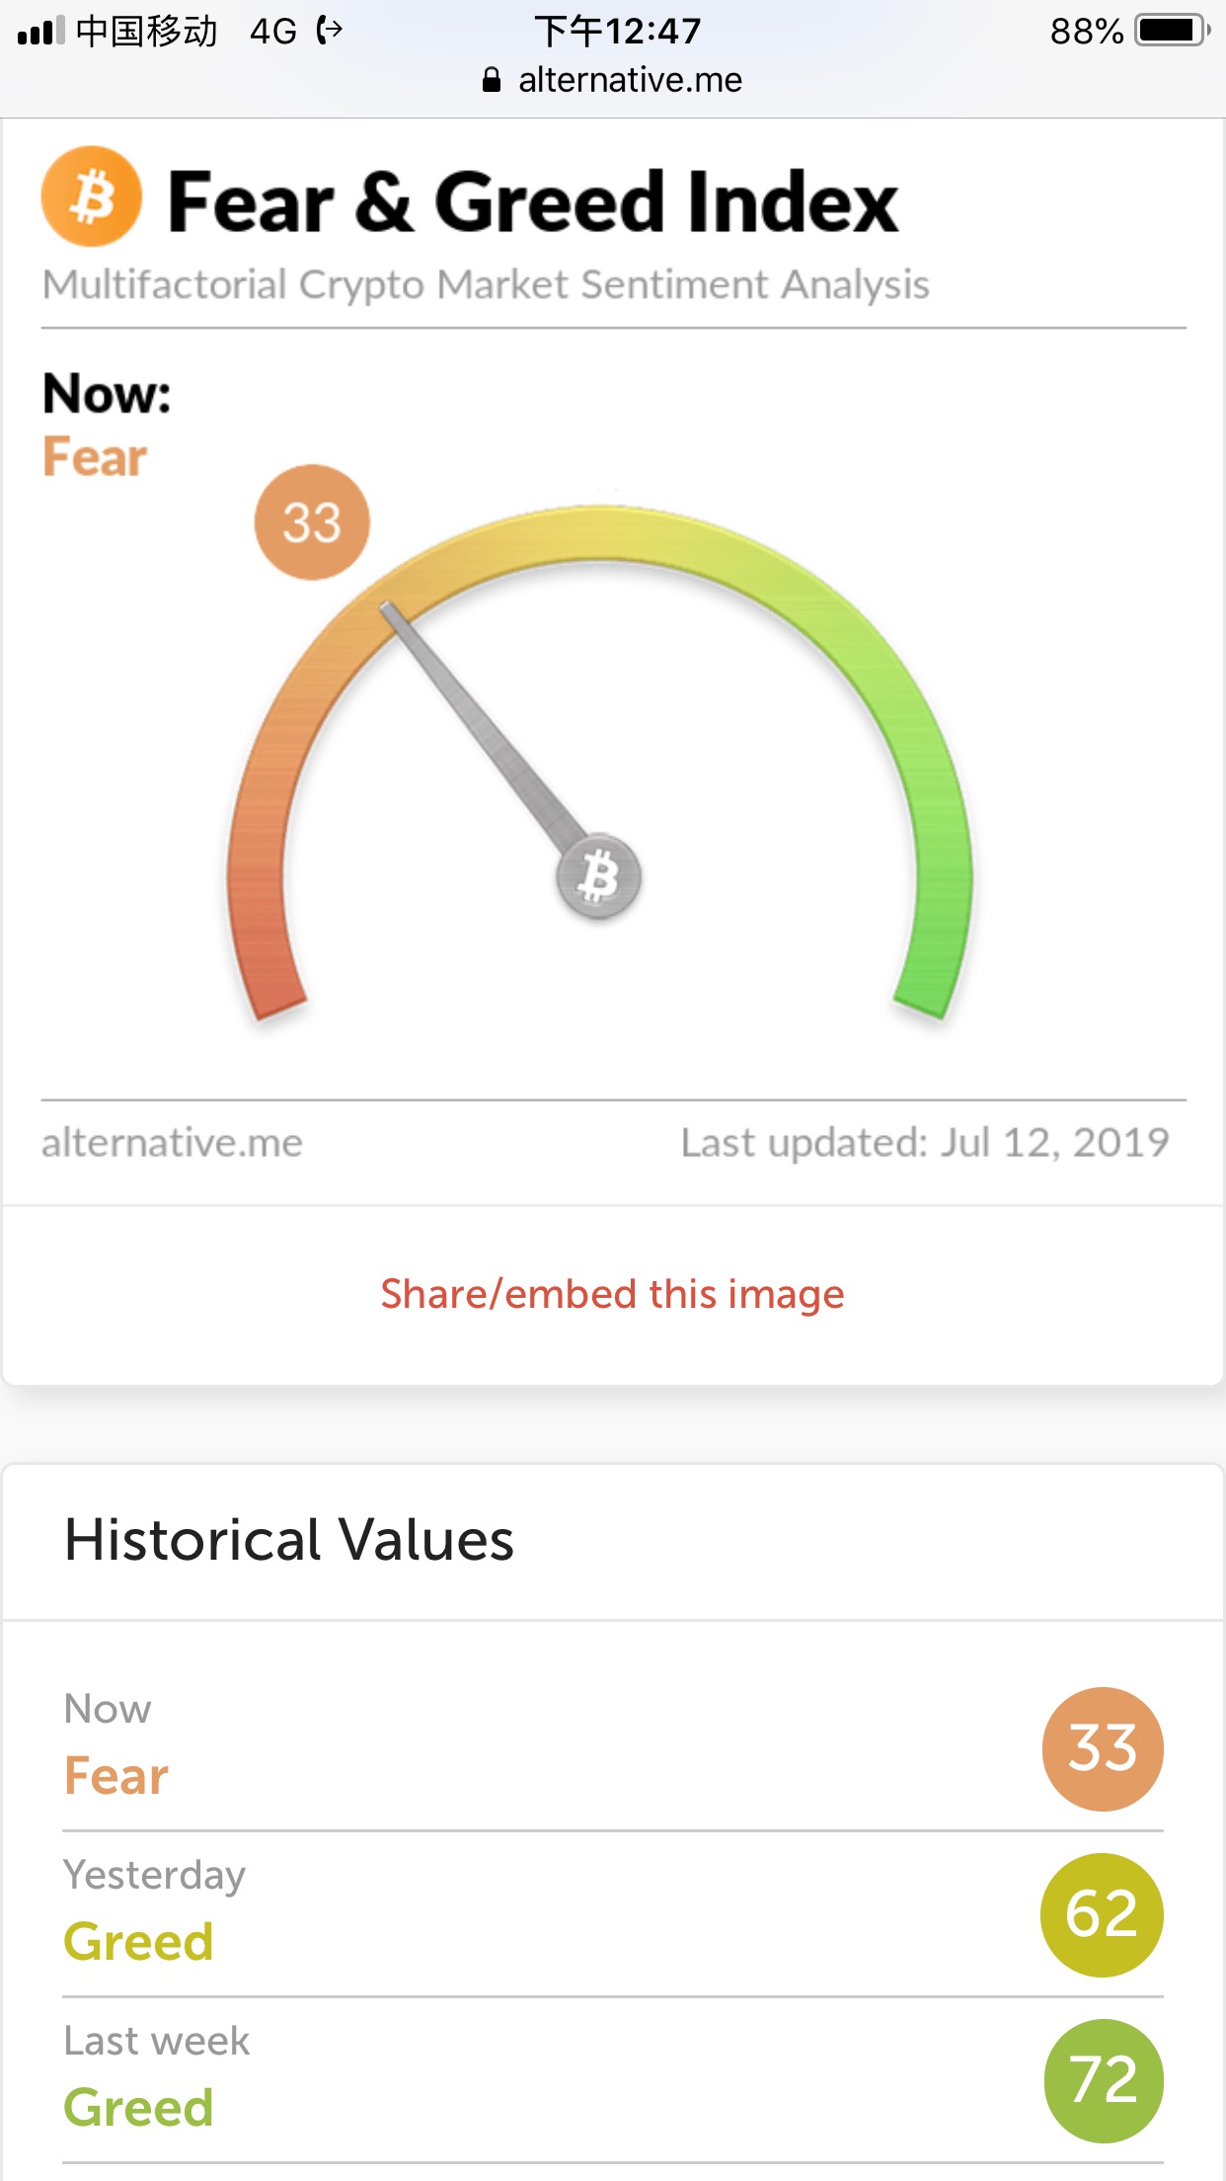The width and height of the screenshot is (1226, 2181).
Task: Click the silver Bitcoin gauge hub
Action: pyautogui.click(x=599, y=877)
